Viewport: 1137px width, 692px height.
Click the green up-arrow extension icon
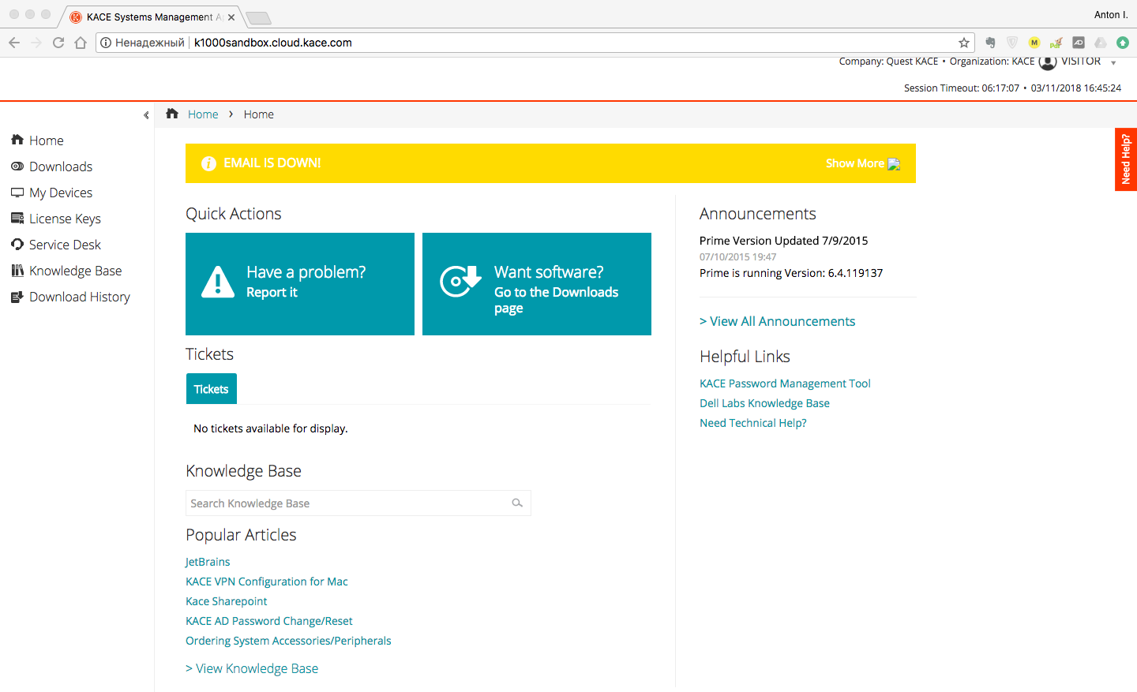1123,43
